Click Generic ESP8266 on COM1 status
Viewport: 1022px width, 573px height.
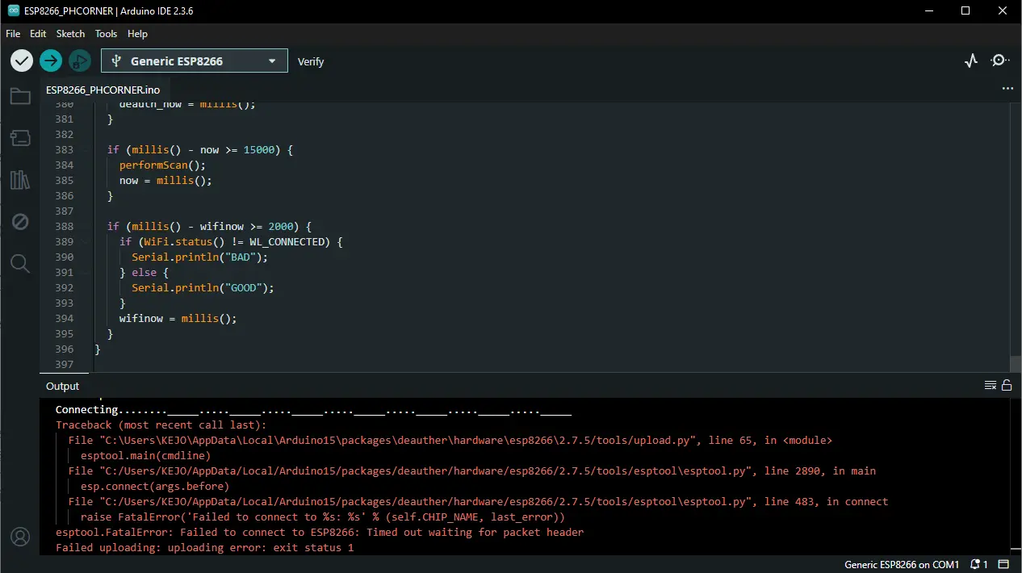[x=902, y=564]
